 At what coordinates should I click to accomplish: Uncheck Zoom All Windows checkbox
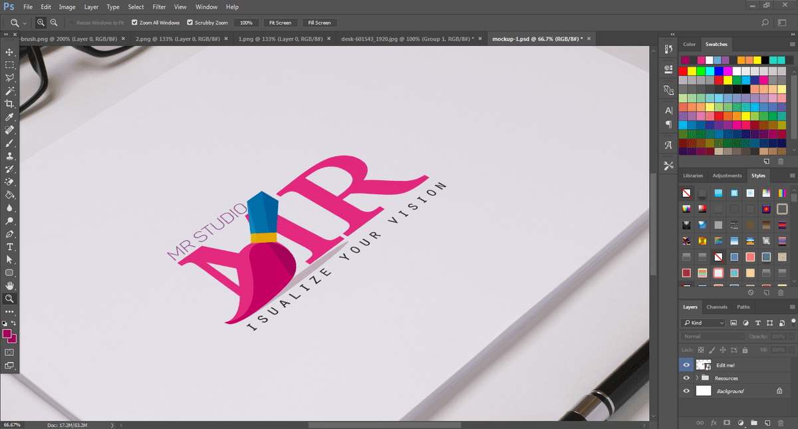[135, 23]
